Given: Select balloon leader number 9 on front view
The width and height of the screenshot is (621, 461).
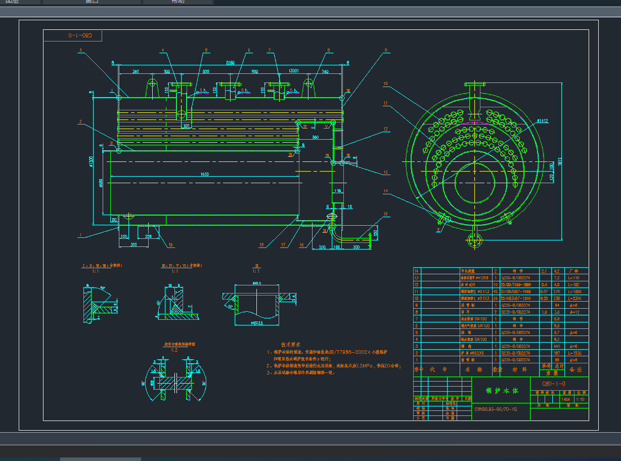Looking at the screenshot, I should point(385,50).
